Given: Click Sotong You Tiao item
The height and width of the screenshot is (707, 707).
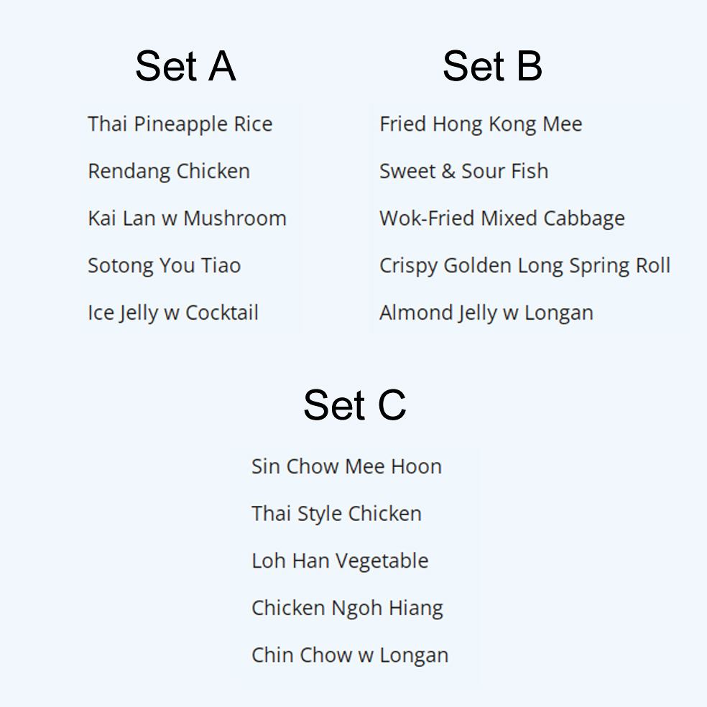Looking at the screenshot, I should [x=164, y=266].
